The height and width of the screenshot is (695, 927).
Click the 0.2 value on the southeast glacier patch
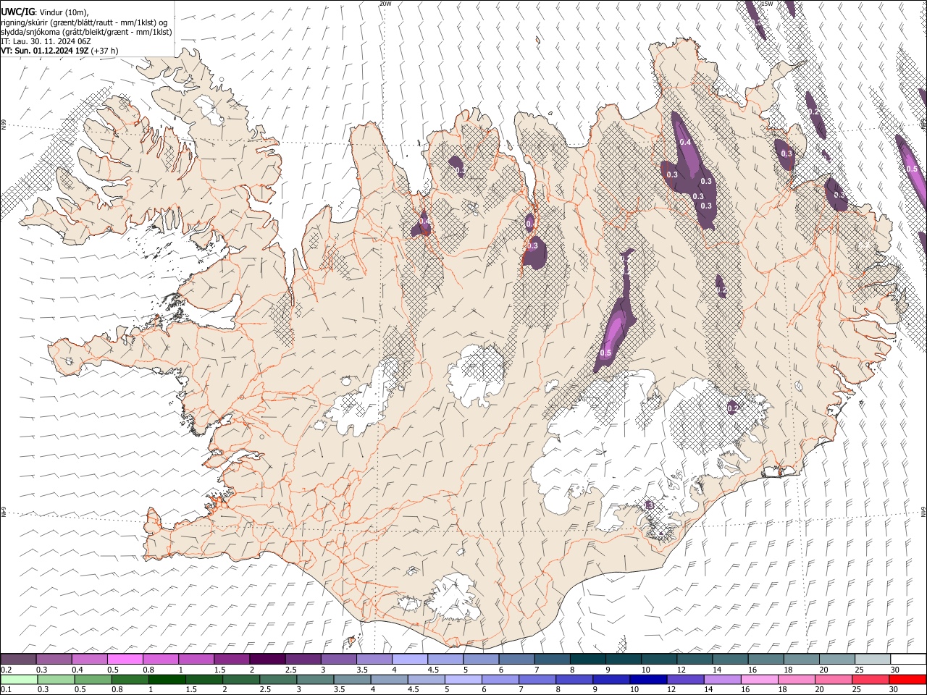point(732,409)
